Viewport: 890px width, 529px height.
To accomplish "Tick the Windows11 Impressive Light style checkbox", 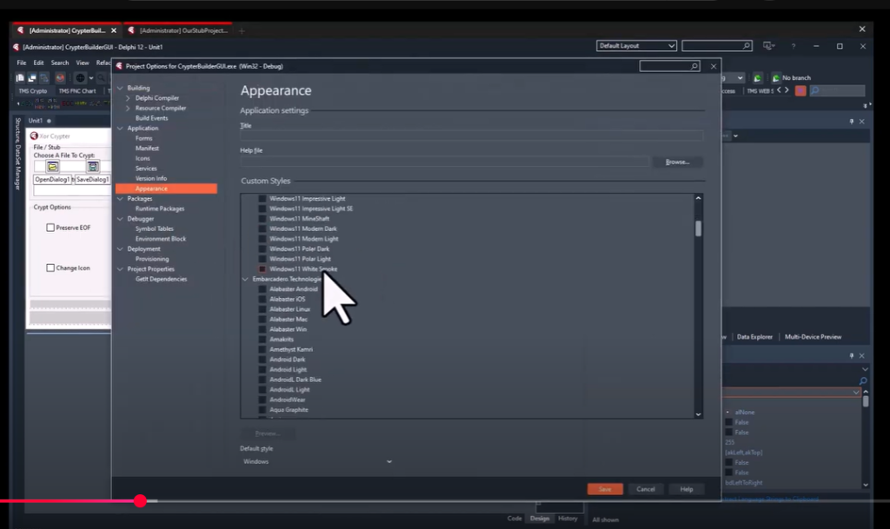I will (x=262, y=198).
